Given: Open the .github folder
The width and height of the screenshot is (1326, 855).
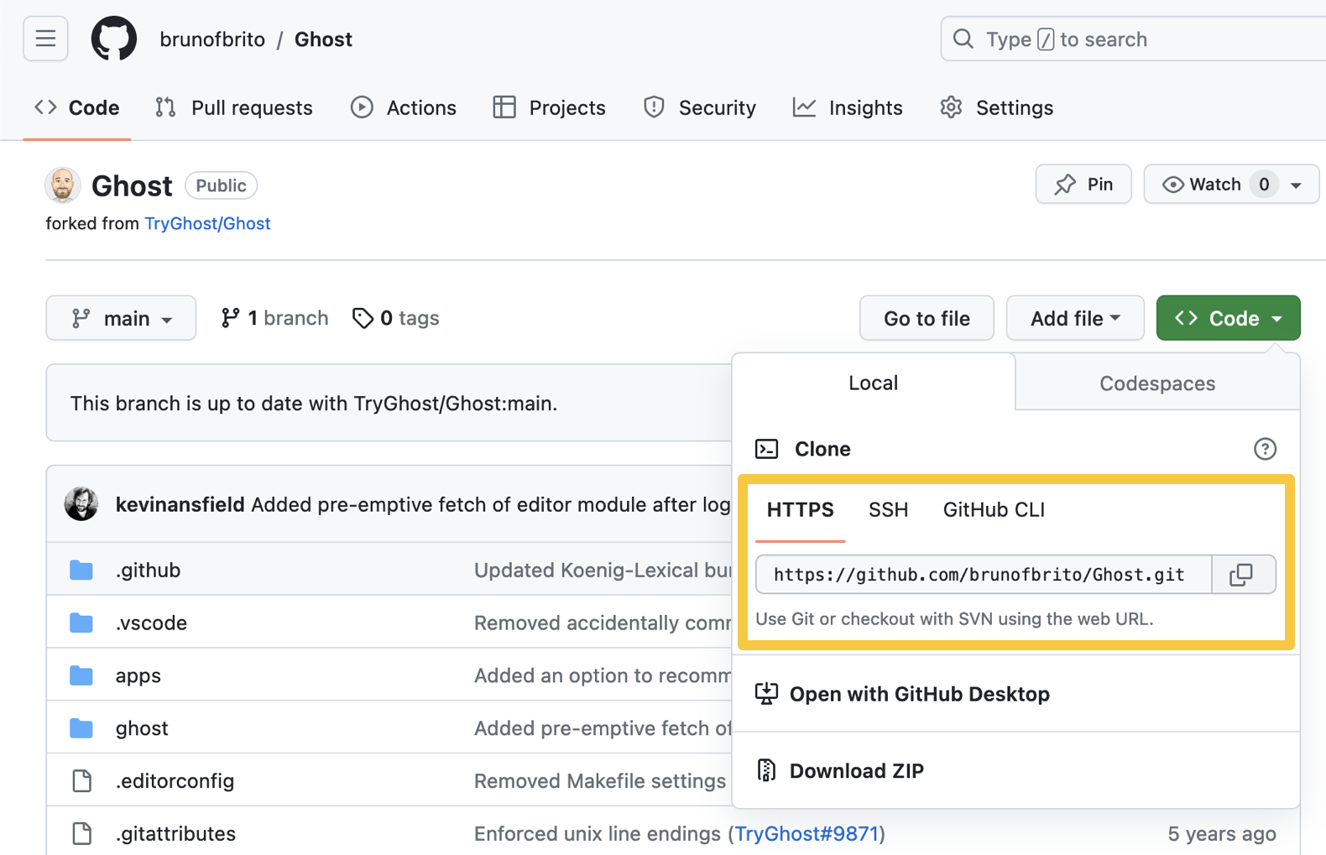Looking at the screenshot, I should (x=149, y=570).
